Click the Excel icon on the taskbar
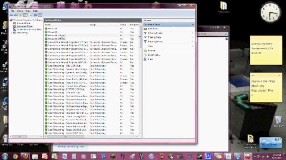 pos(55,156)
